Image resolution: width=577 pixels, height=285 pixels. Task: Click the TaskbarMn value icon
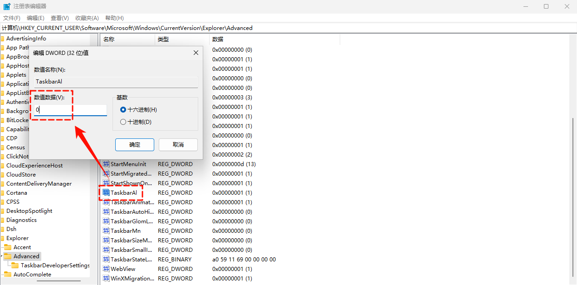[107, 231]
